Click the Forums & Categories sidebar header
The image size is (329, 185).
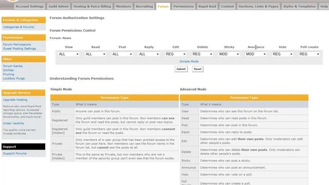pyautogui.click(x=24, y=20)
